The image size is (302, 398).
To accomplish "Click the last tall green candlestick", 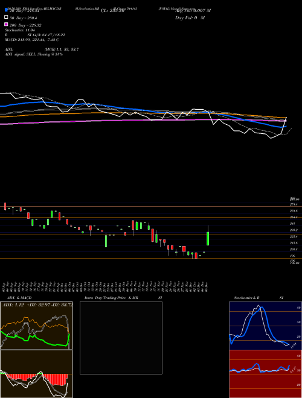I will coord(208,238).
